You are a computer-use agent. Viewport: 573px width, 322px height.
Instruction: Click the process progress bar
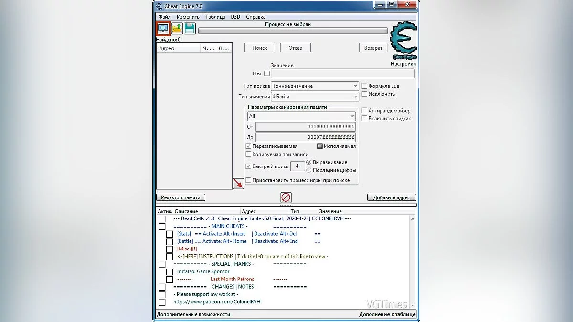click(293, 31)
